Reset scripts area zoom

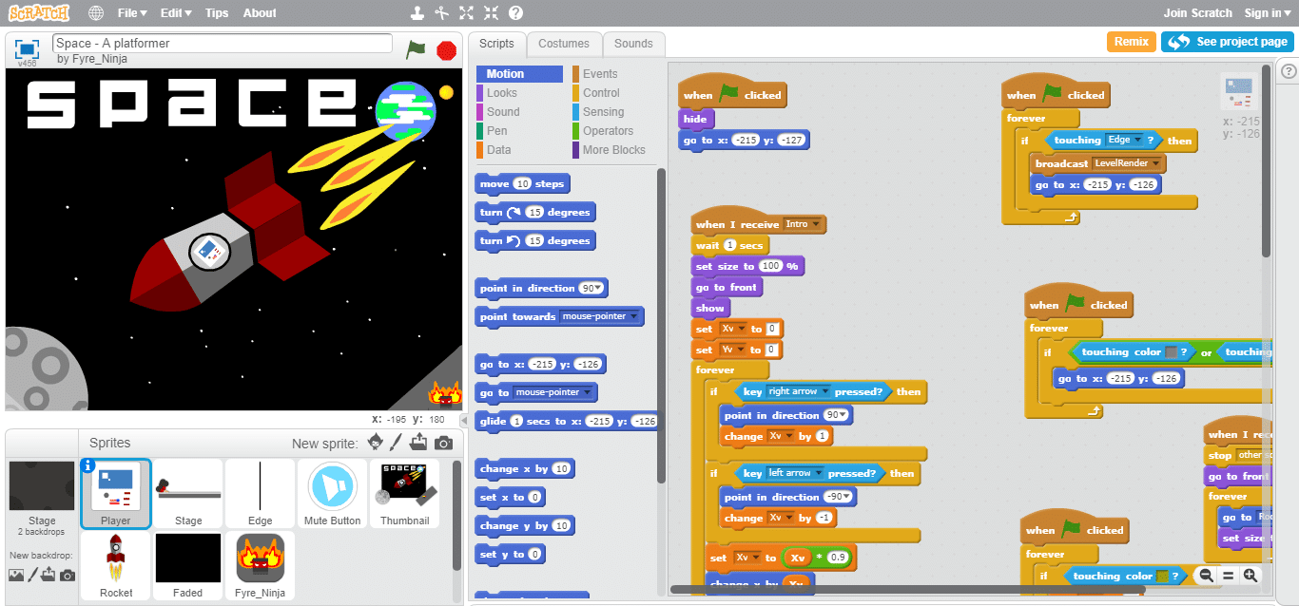pos(1228,576)
